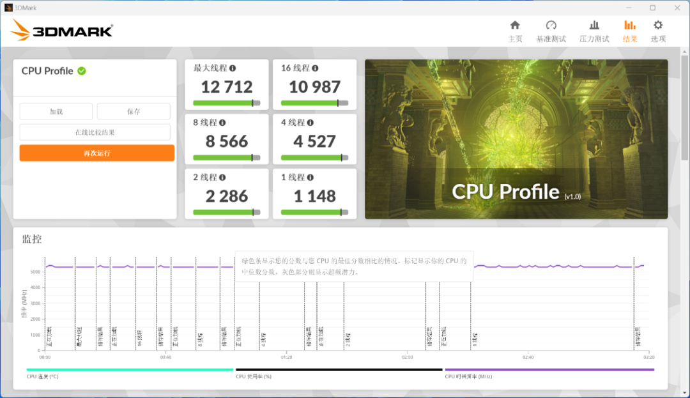690x398 pixels.
Task: Minimize the 3DMark window
Action: (629, 8)
